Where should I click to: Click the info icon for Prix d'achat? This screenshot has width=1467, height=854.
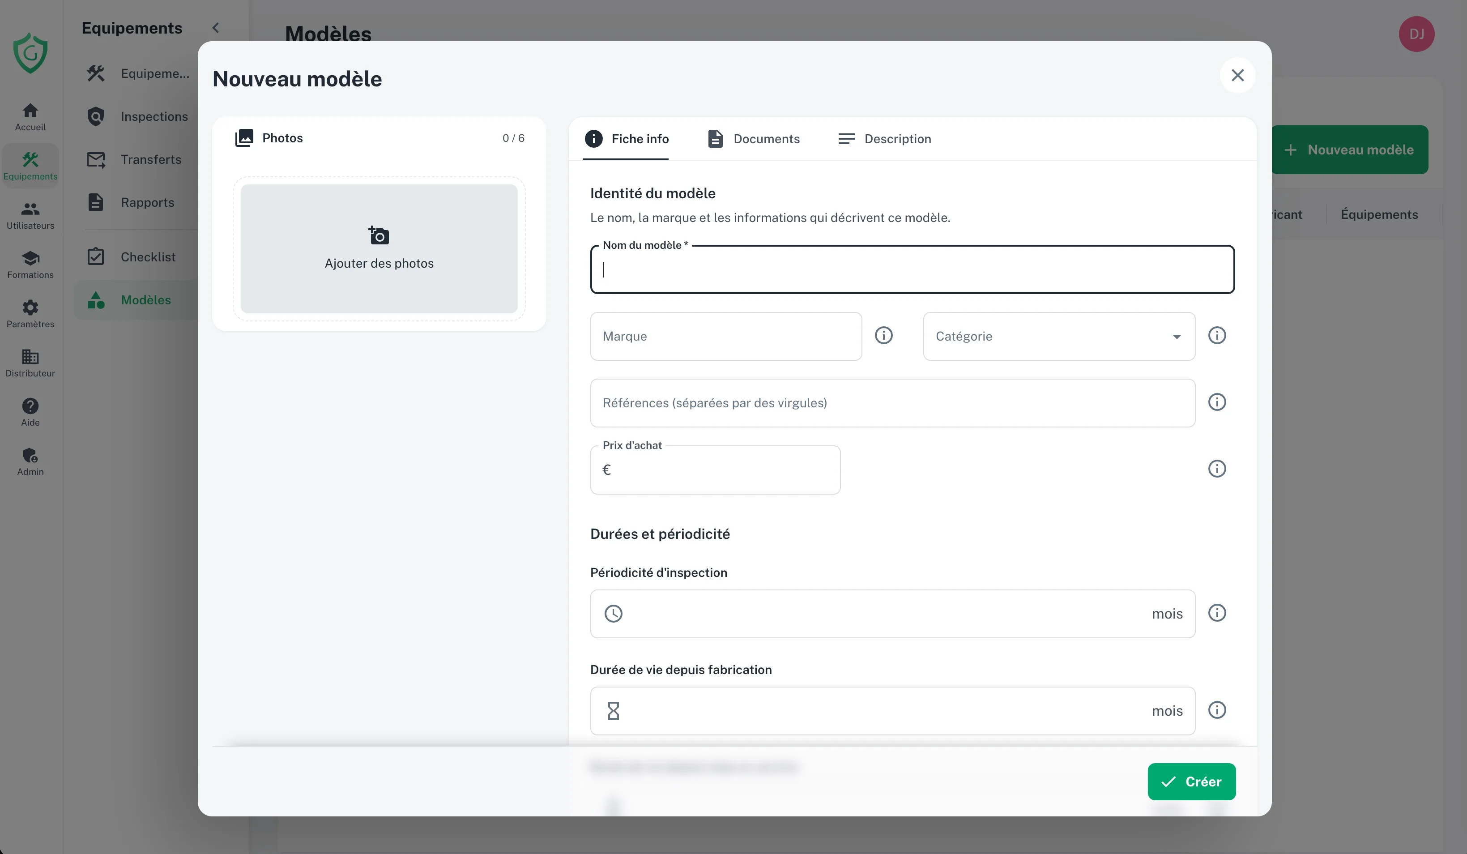coord(1217,469)
